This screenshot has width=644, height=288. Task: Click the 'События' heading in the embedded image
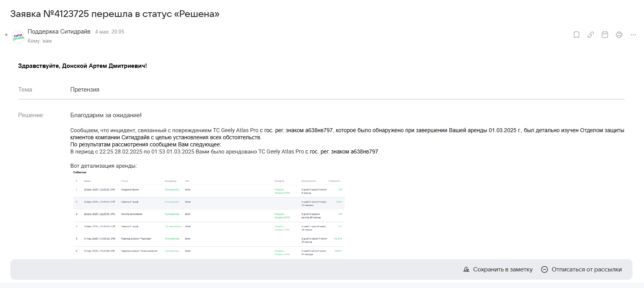coord(80,172)
